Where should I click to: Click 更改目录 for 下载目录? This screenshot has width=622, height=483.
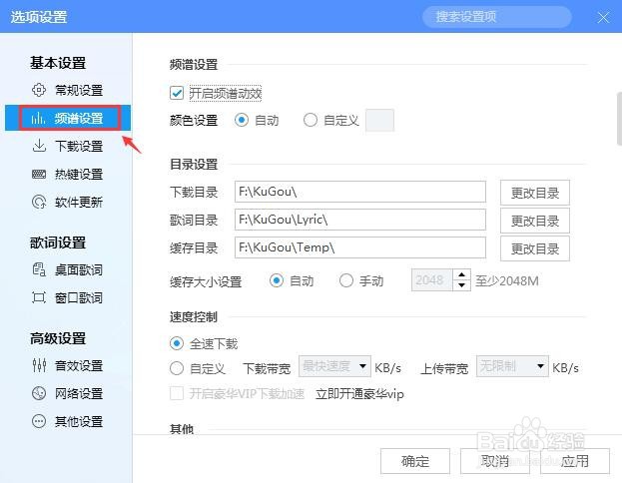click(535, 193)
